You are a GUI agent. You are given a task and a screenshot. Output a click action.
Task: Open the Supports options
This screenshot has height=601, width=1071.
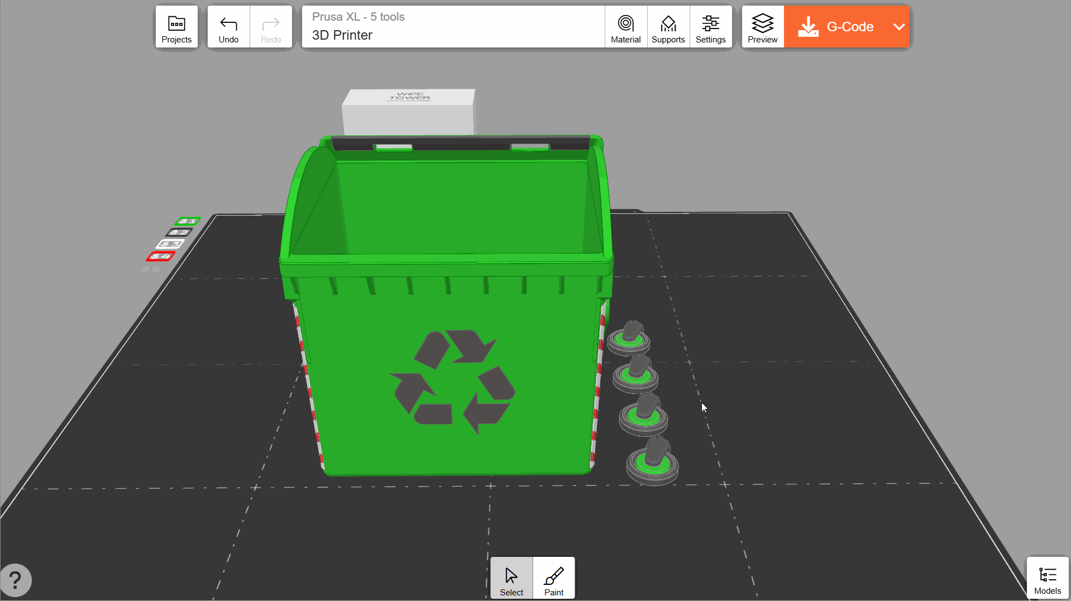coord(668,27)
